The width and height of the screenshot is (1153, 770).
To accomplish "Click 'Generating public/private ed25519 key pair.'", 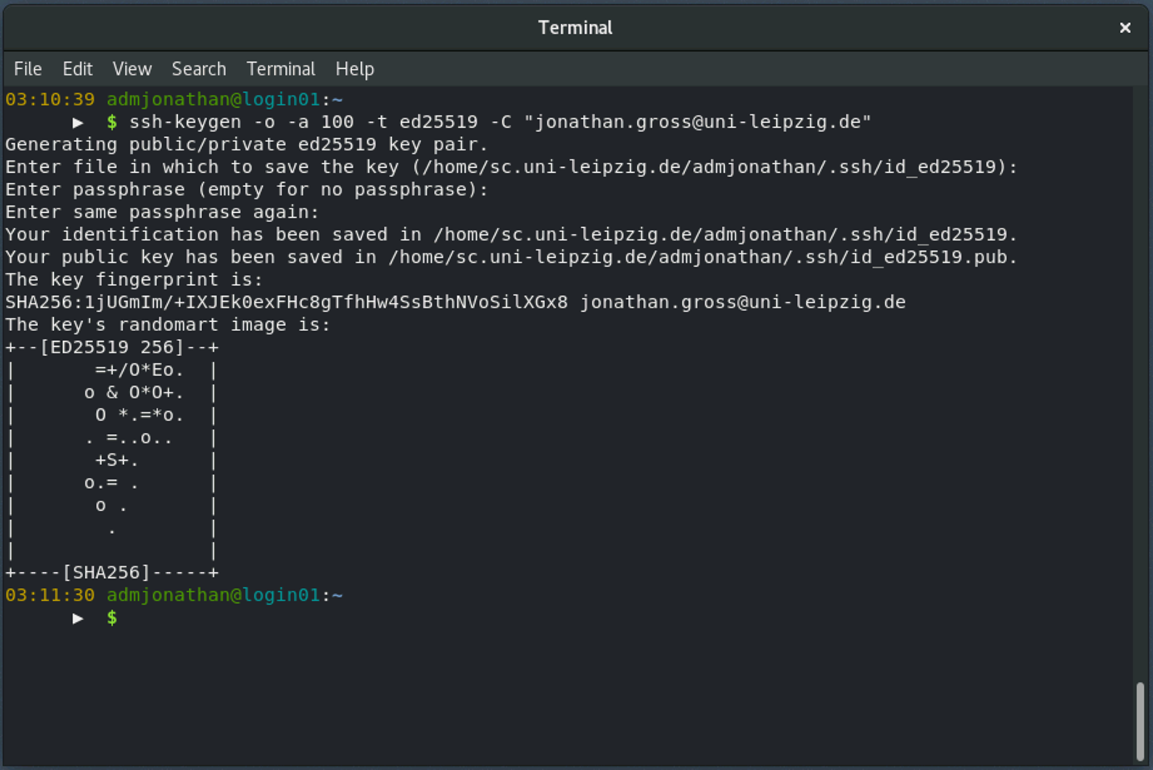I will [247, 145].
